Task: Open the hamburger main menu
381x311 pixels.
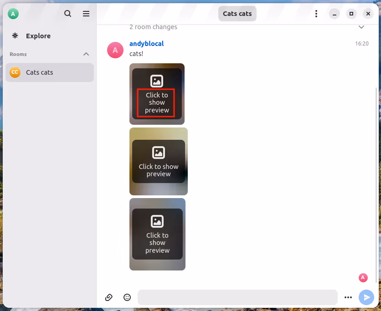Action: coord(86,14)
